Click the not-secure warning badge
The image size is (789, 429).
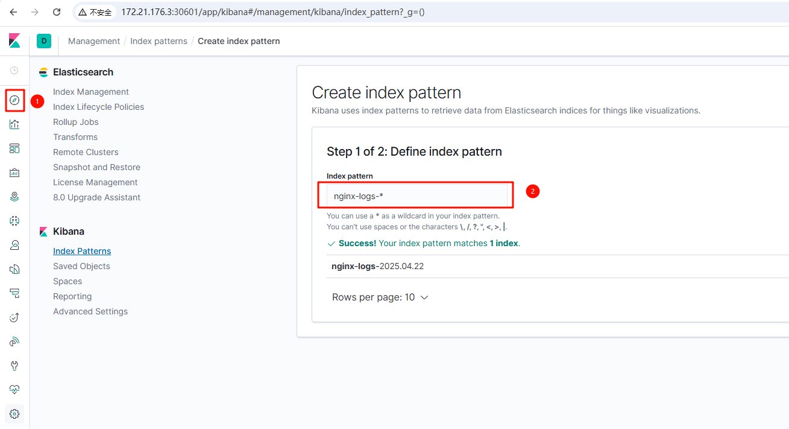click(x=95, y=12)
